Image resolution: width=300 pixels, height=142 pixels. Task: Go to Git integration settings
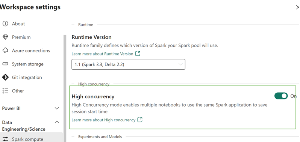[27, 78]
